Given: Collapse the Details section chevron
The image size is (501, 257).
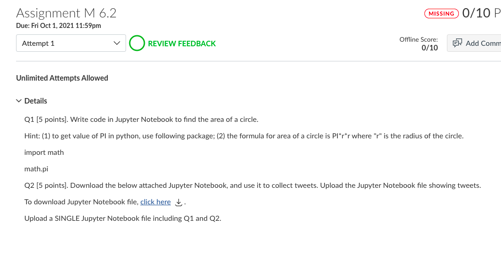Looking at the screenshot, I should click(x=19, y=101).
